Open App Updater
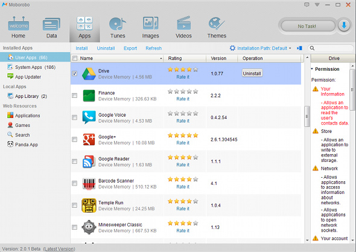Viewport: 356px width, 252px height. [35, 77]
